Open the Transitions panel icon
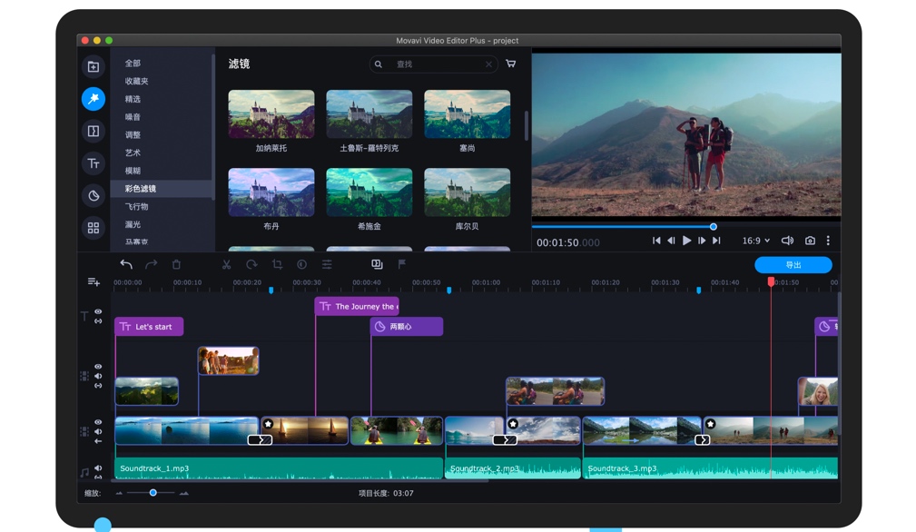916x532 pixels. pos(94,131)
